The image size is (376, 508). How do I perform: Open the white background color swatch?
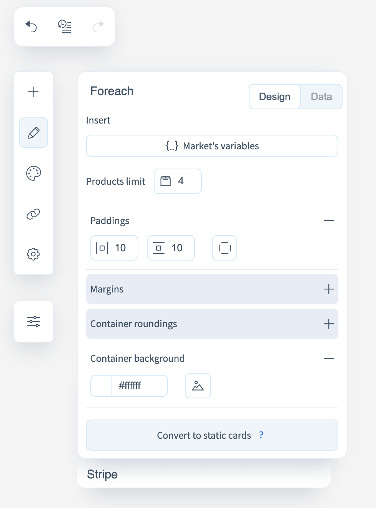101,386
